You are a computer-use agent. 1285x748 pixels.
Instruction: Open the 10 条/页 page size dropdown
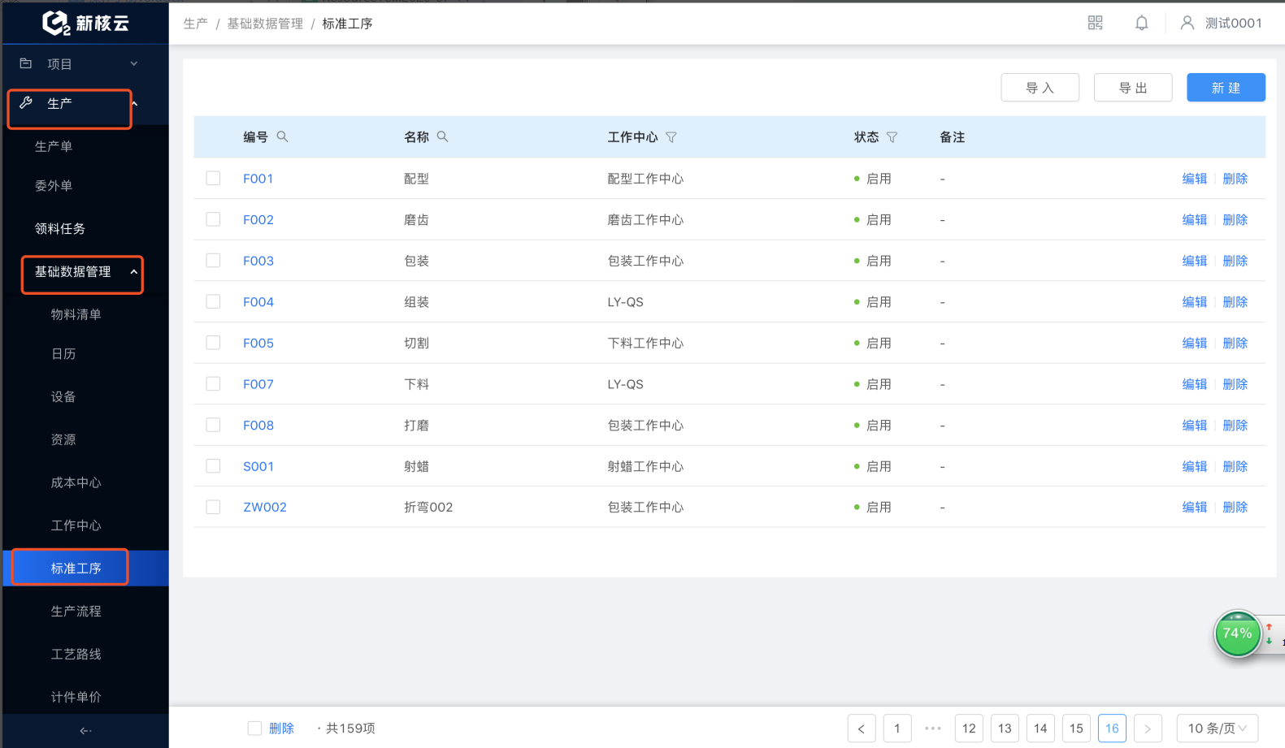click(1218, 729)
